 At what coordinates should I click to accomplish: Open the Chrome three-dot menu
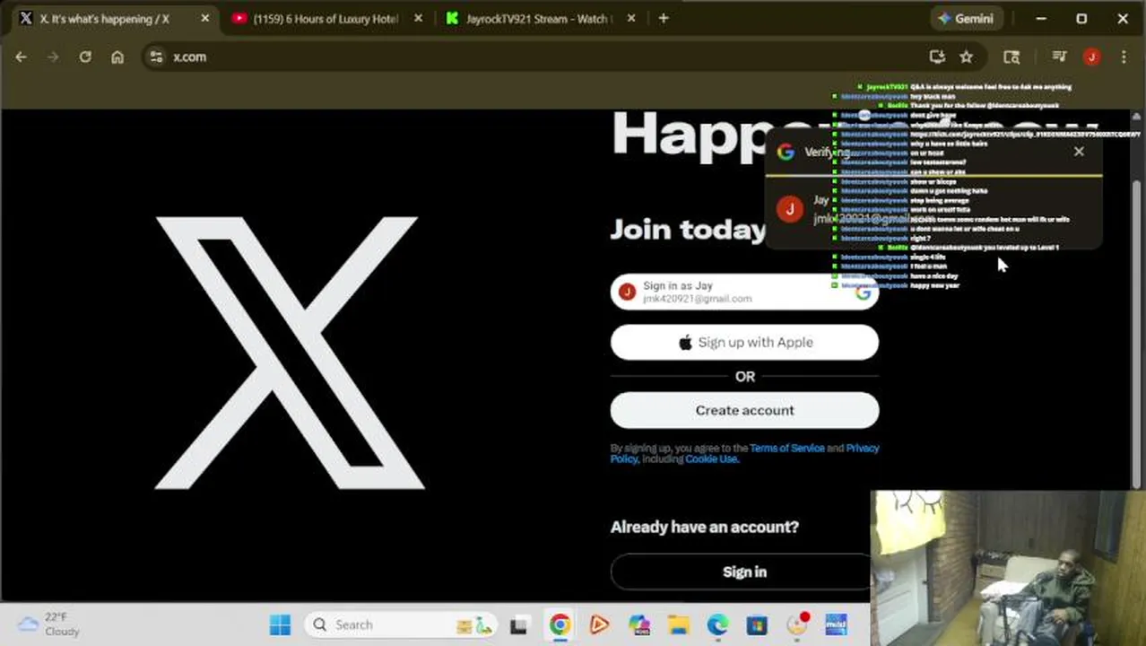point(1124,57)
